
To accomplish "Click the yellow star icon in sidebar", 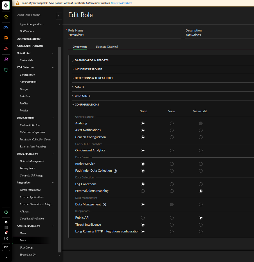I will [x=6, y=17].
